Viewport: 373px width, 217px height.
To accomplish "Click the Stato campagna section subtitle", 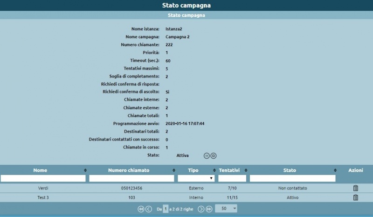I will [186, 15].
